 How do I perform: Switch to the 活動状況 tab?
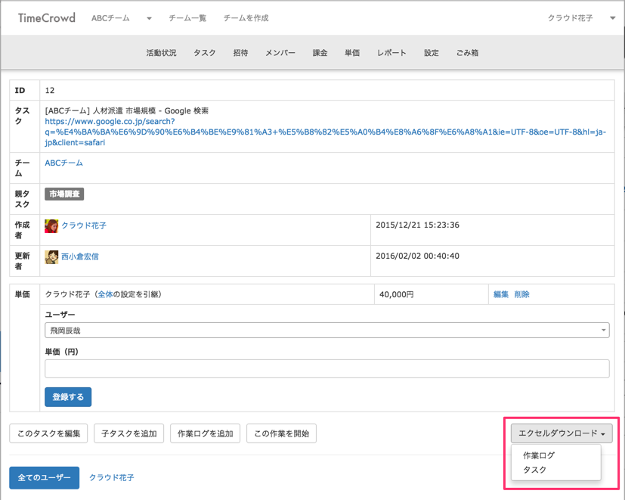161,53
